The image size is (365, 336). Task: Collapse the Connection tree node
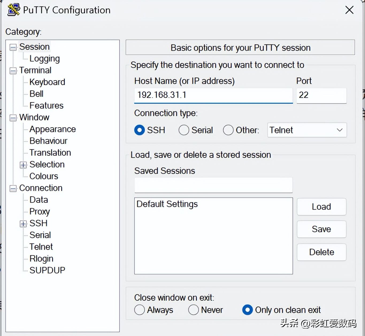(x=13, y=189)
